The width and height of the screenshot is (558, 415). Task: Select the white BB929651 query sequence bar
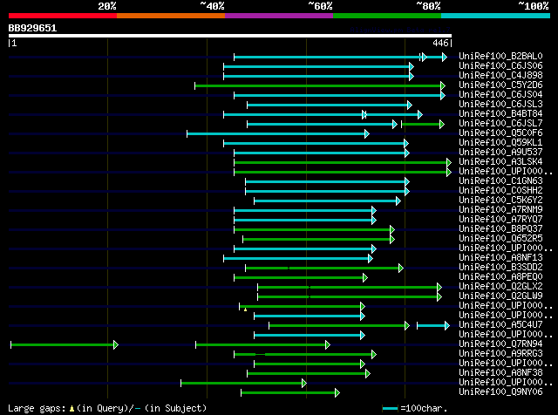[230, 36]
